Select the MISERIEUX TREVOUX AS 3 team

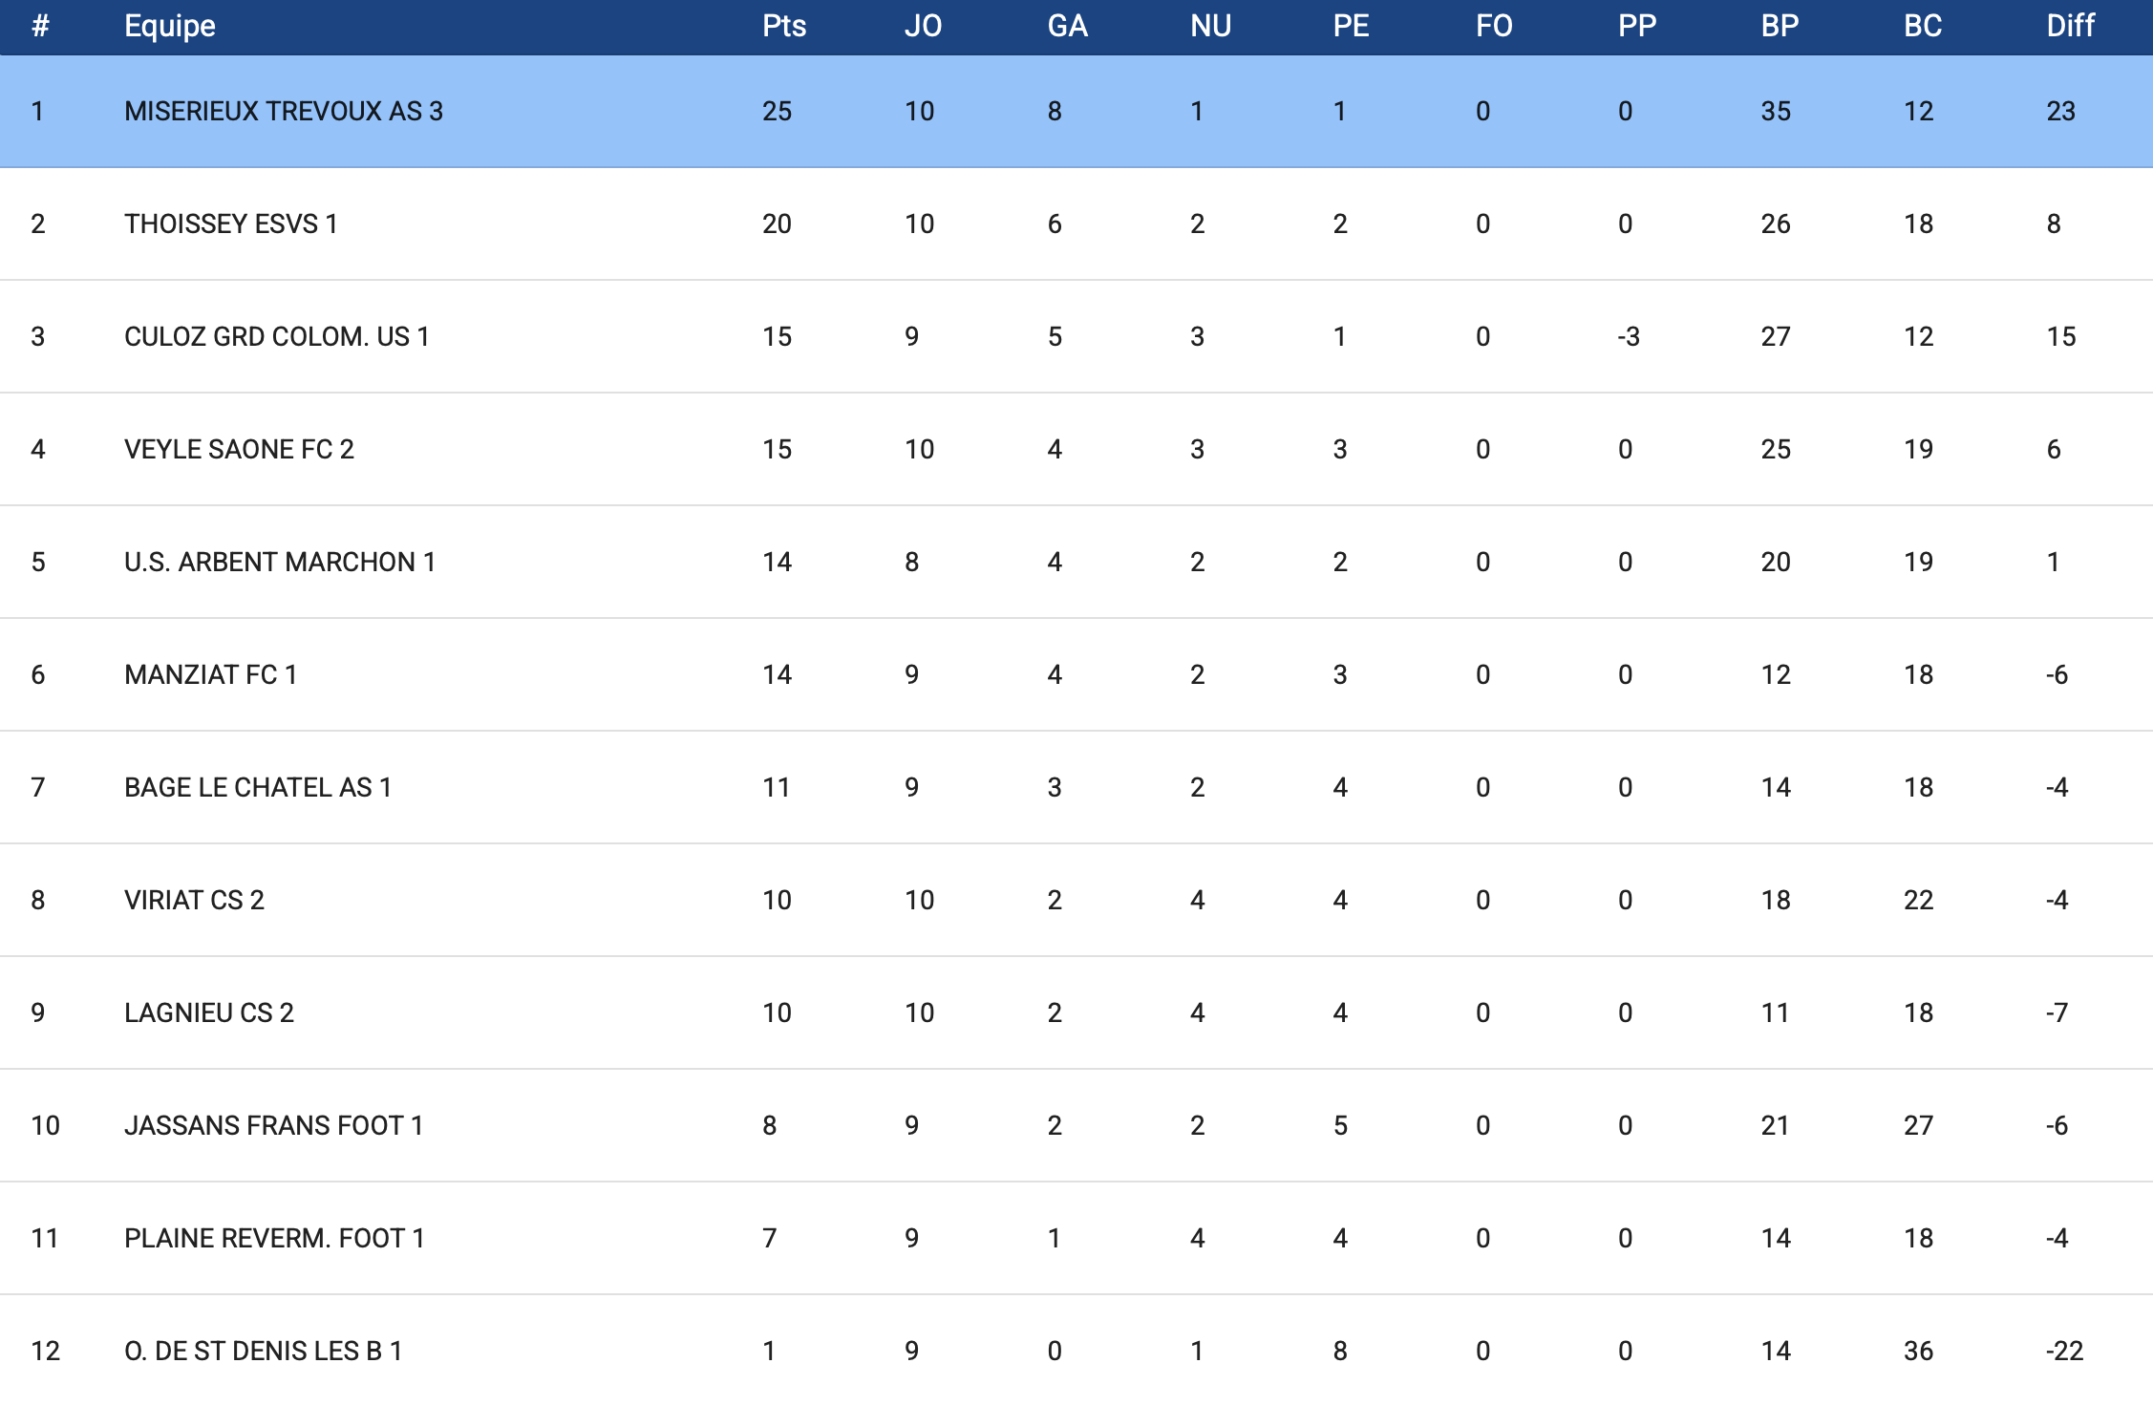click(284, 112)
